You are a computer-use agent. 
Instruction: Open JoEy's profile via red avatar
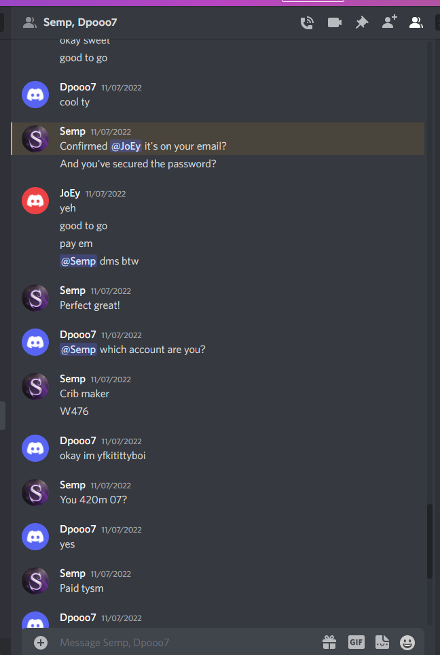tap(35, 201)
